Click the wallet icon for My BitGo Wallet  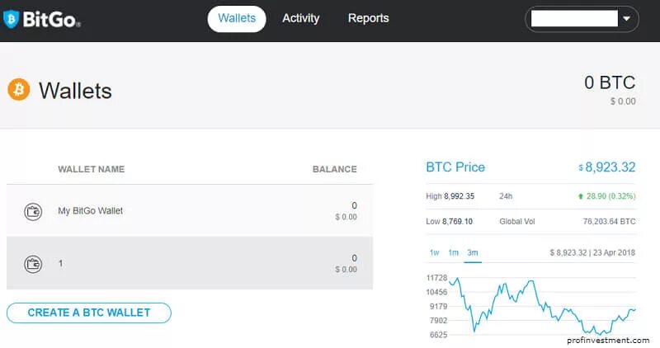(x=33, y=211)
